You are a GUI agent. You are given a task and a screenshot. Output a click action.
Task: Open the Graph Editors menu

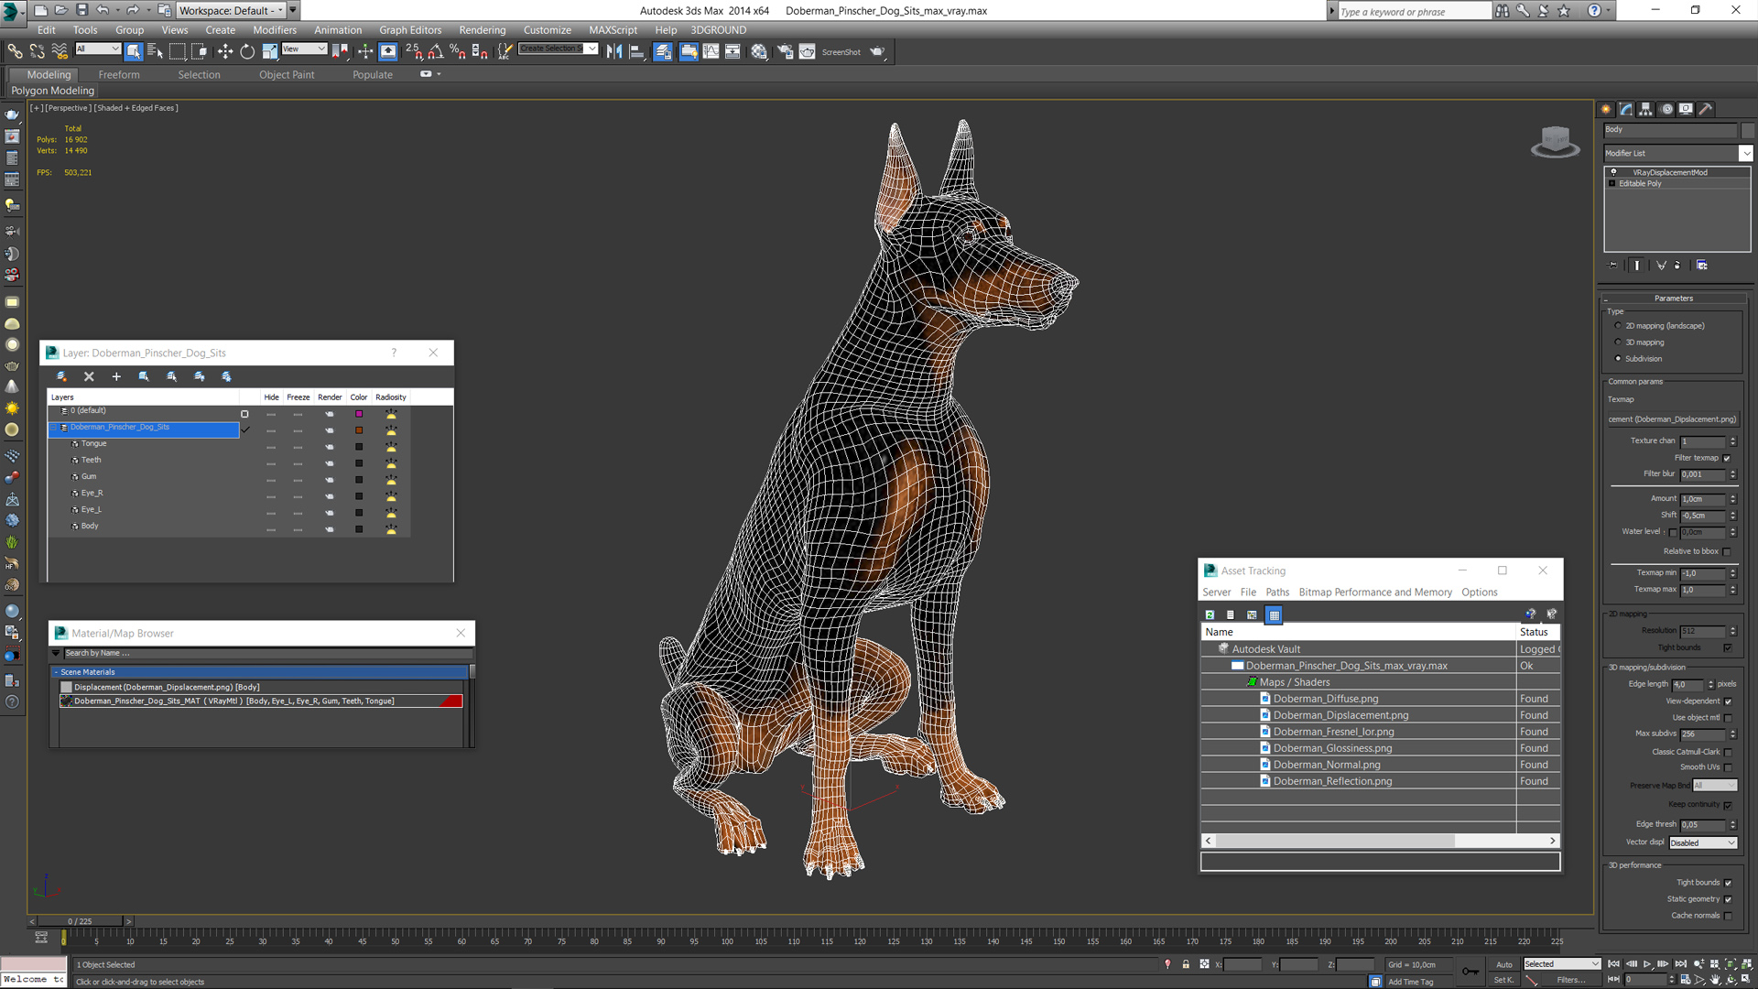pyautogui.click(x=410, y=29)
